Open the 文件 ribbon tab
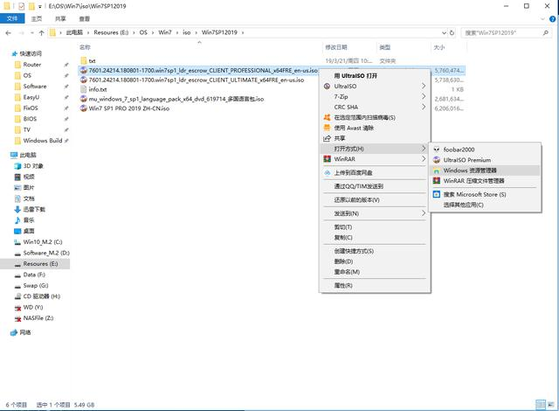The image size is (559, 411). (12, 18)
